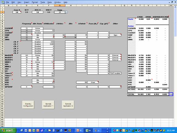
Task: Switch to the Excel window taskbar button
Action: [x=88, y=131]
